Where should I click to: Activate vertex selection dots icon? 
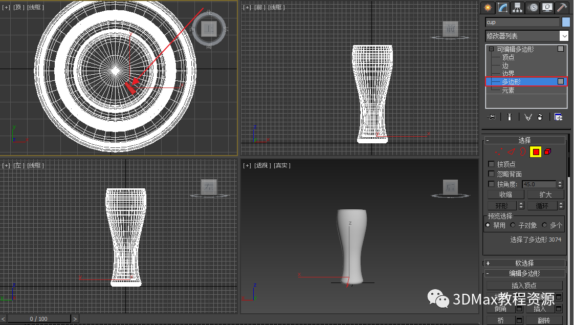click(498, 151)
